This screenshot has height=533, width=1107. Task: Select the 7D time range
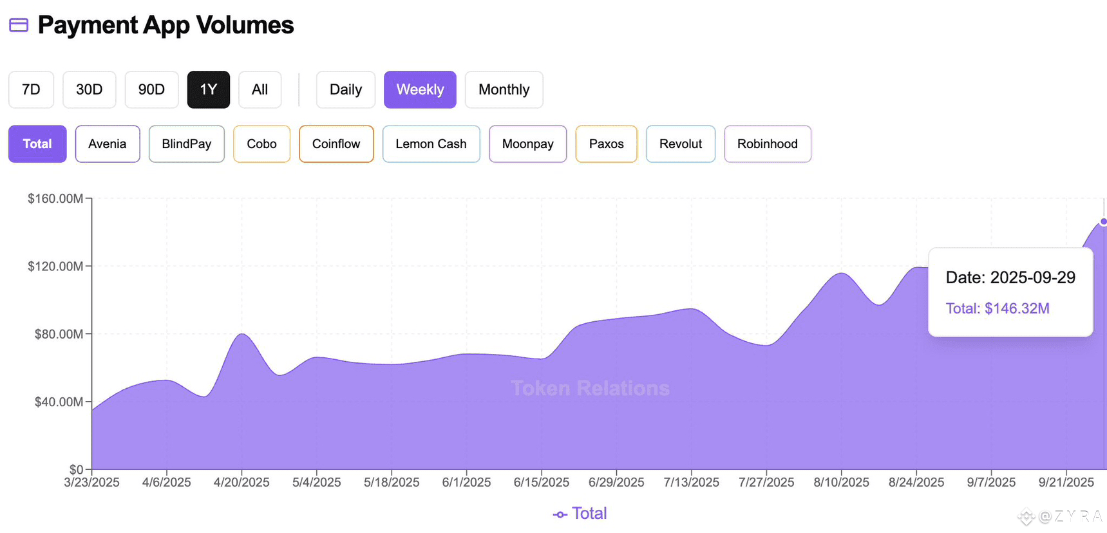(x=31, y=89)
